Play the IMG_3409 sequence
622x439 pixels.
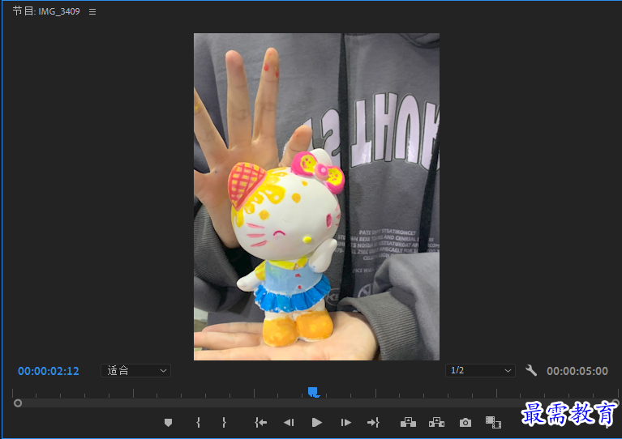point(316,423)
